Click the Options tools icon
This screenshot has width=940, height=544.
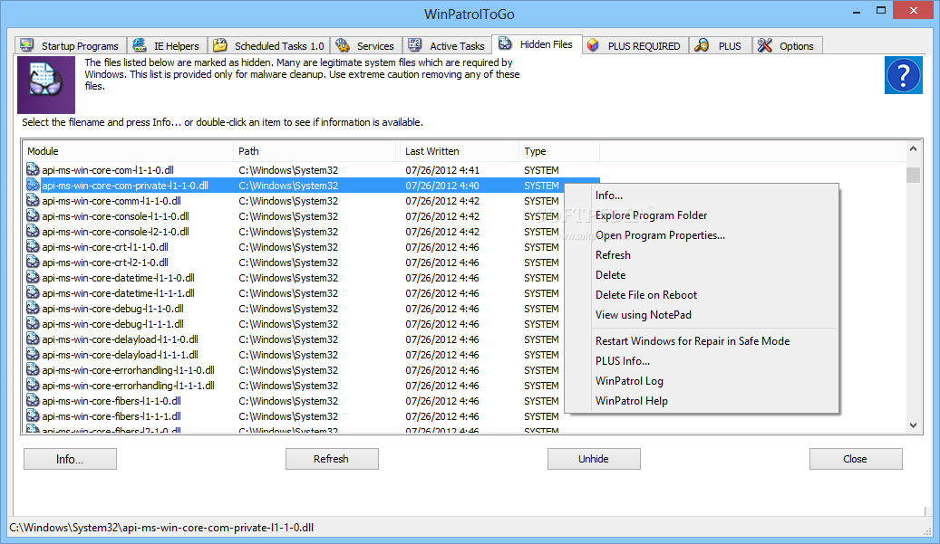(x=764, y=45)
